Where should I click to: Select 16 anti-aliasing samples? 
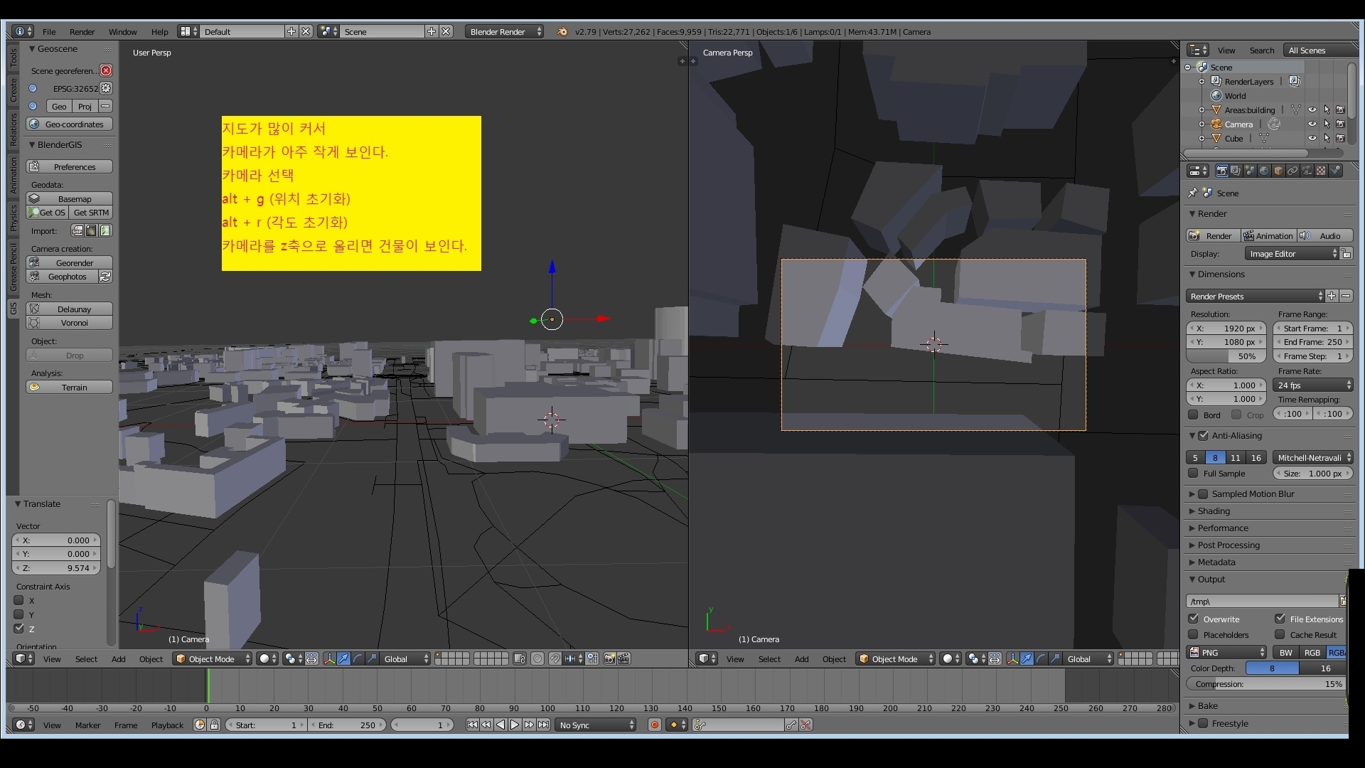[x=1256, y=457]
